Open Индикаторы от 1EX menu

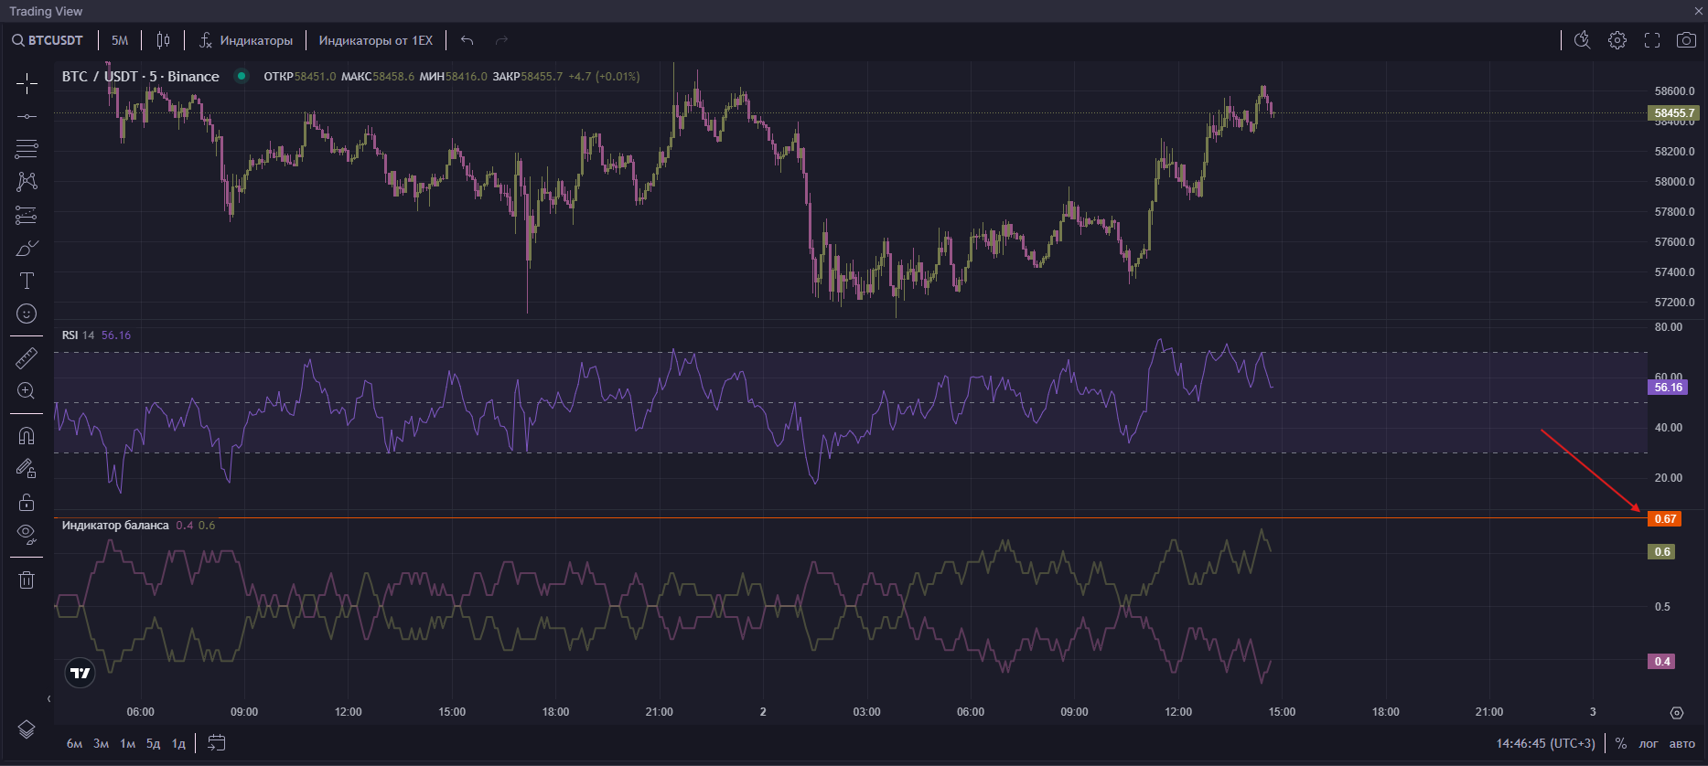tap(375, 40)
